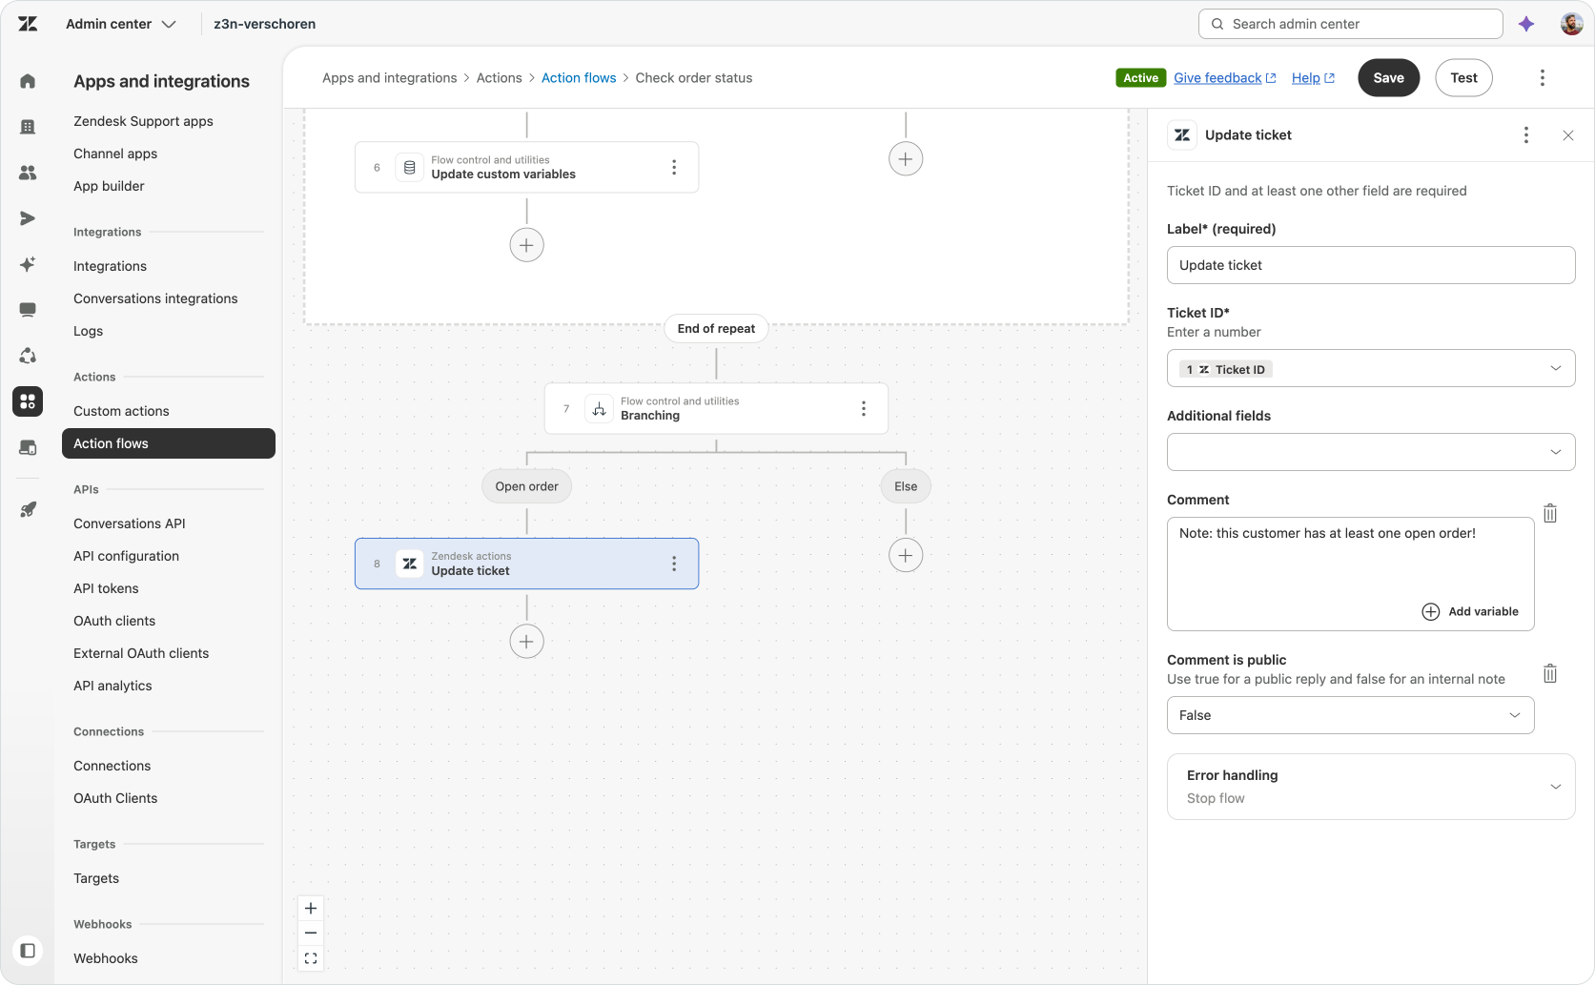Select the Branching step node

pyautogui.click(x=716, y=409)
